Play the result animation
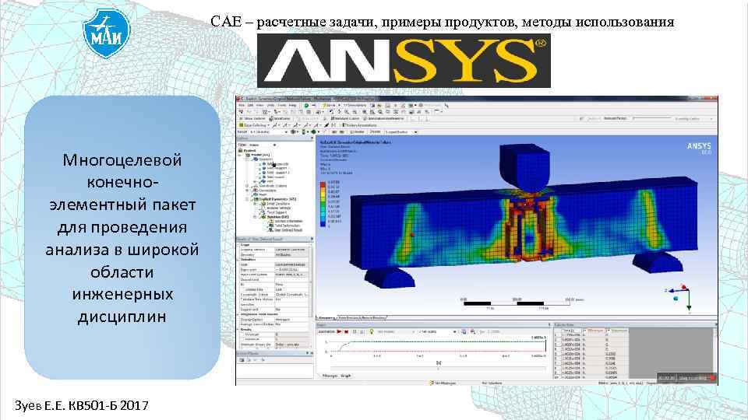 (x=339, y=331)
